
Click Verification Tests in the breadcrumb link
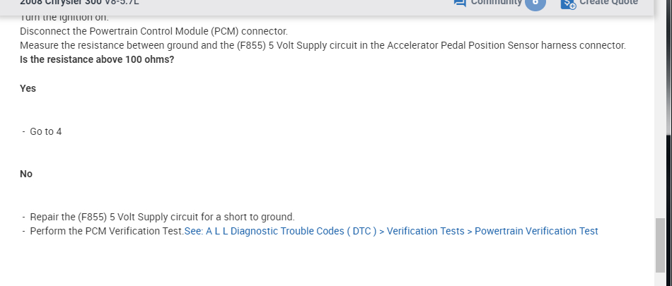[x=425, y=231]
